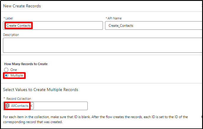Click the Multiple option label text
This screenshot has width=203, height=129.
17,75
